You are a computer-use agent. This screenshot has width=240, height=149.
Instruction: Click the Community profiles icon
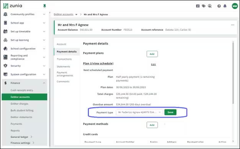point(5,14)
